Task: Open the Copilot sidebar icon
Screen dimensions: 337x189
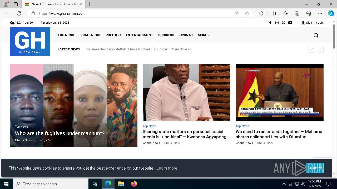Action: (x=331, y=13)
